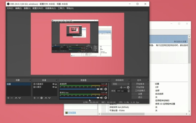This screenshot has height=123, width=196.
Task: Remove selected scene with minus icon
Action: [x=11, y=98]
